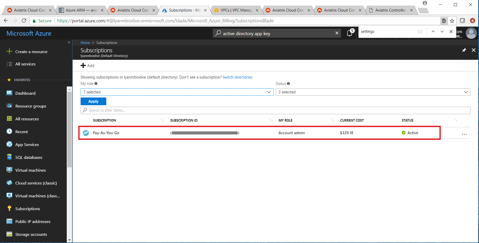The image size is (479, 243).
Task: Sort by Subscription ID column
Action: click(x=271, y=120)
